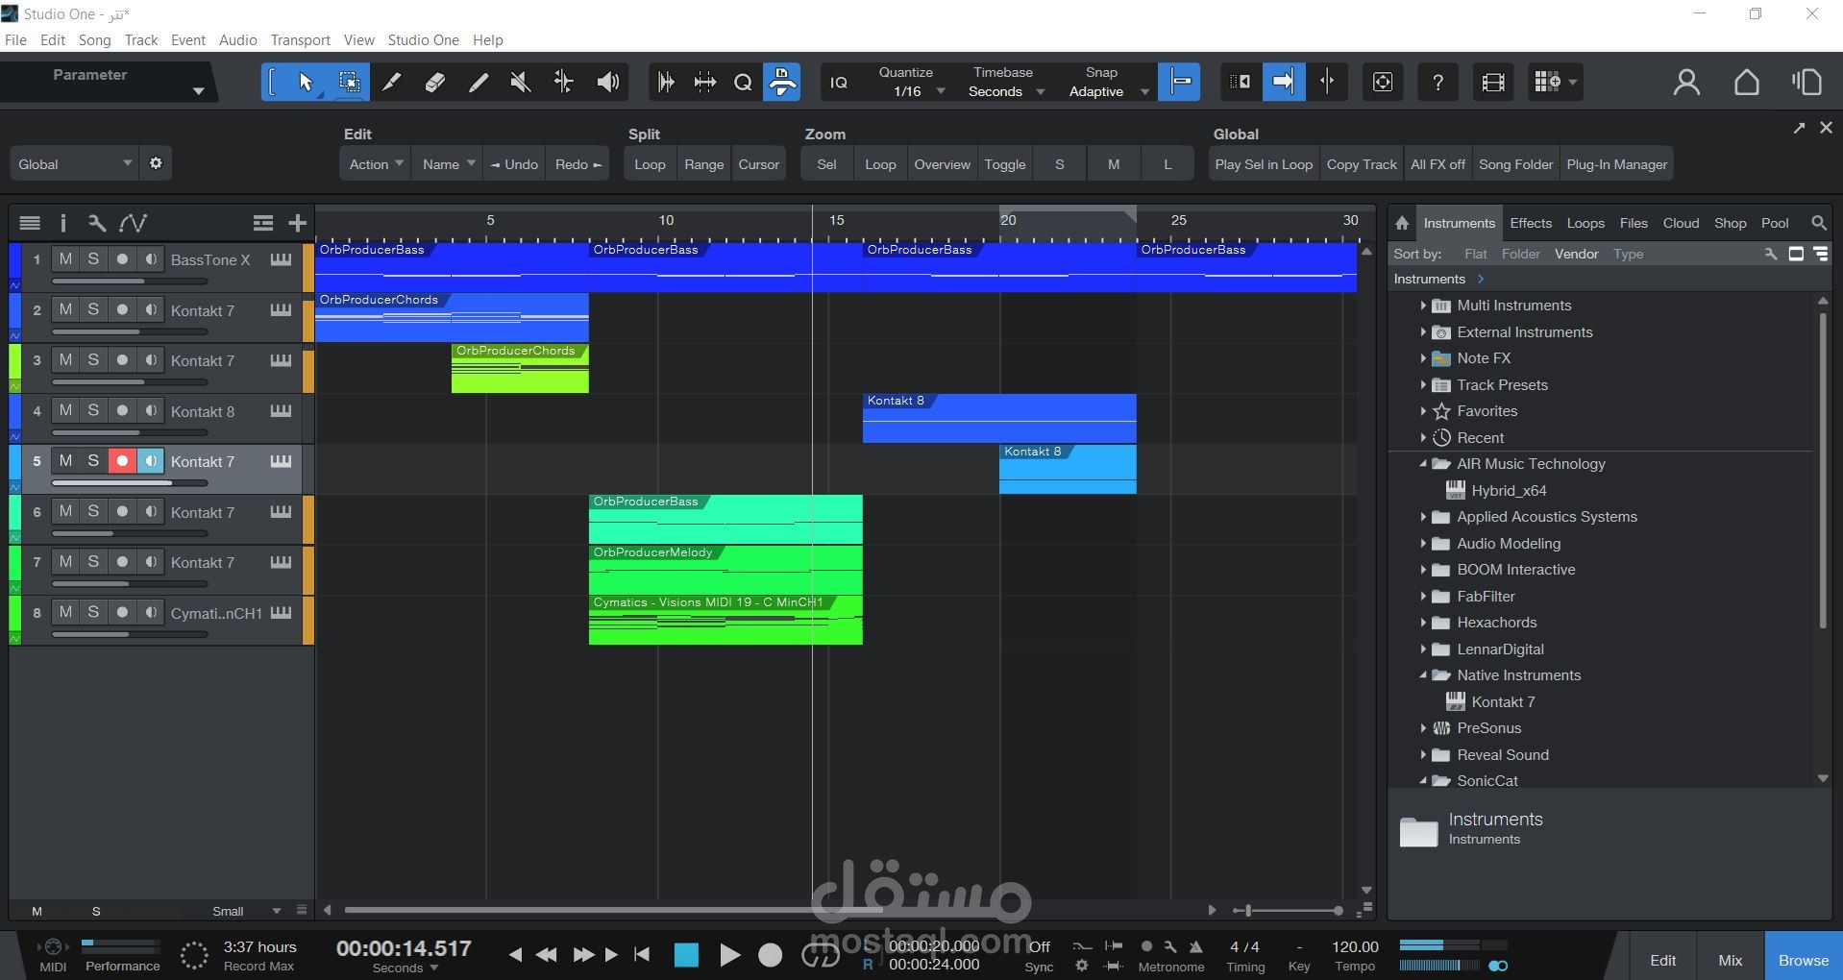Screen dimensions: 1843x980
Task: Open the Mix view button
Action: (x=1730, y=960)
